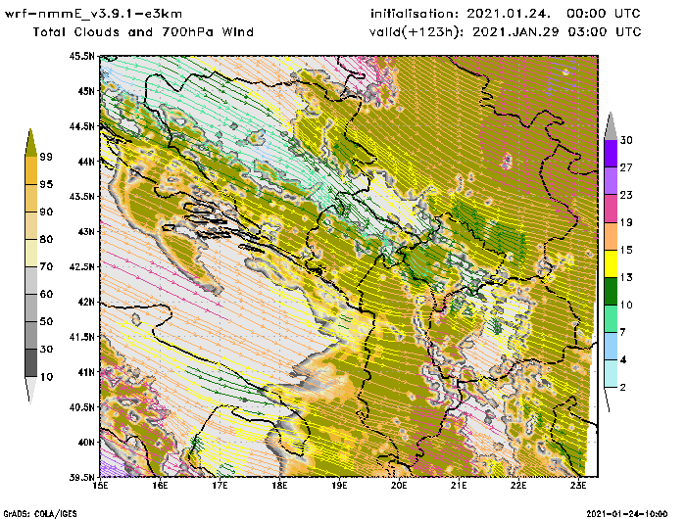This screenshot has width=686, height=519.
Task: Click the '43N' latitude label
Action: click(86, 231)
